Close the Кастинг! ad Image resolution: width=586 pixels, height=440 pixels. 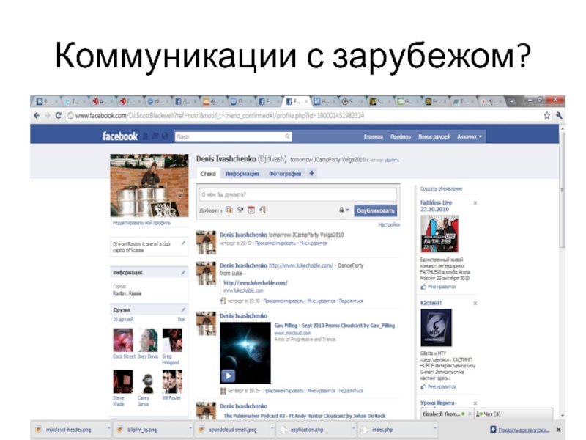coord(475,304)
